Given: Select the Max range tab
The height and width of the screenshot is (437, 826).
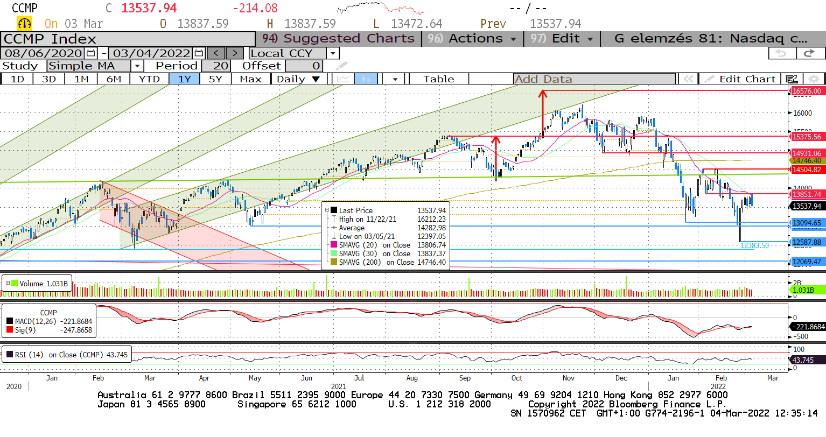Looking at the screenshot, I should (250, 79).
